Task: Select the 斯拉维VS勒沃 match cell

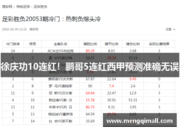Action: tap(60, 100)
